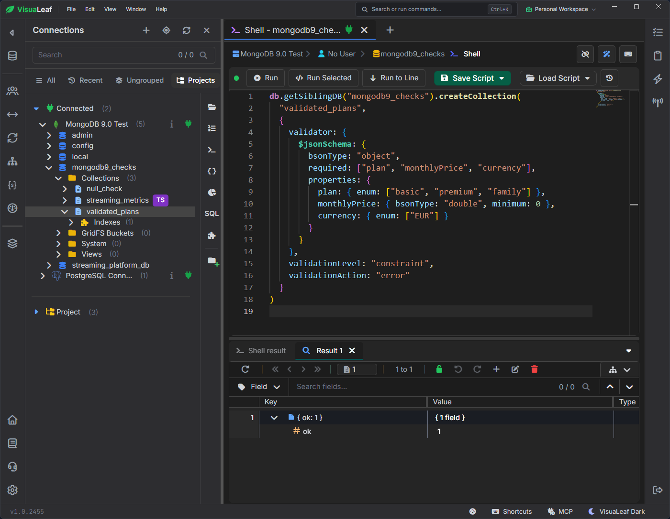Toggle the hidden-eye visibility button

point(585,54)
